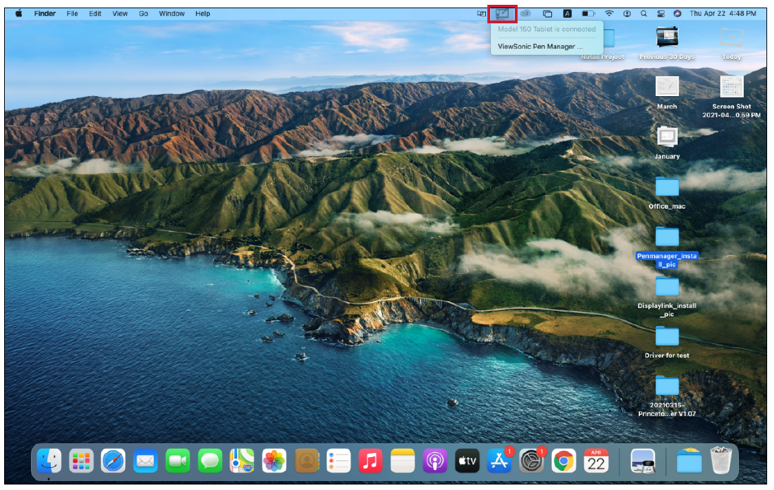Image resolution: width=774 pixels, height=490 pixels.
Task: Open the Go menu
Action: coord(144,14)
